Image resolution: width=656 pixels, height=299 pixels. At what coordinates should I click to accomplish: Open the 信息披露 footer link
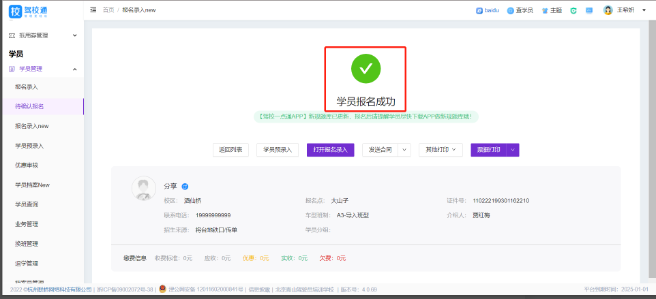[x=259, y=289]
